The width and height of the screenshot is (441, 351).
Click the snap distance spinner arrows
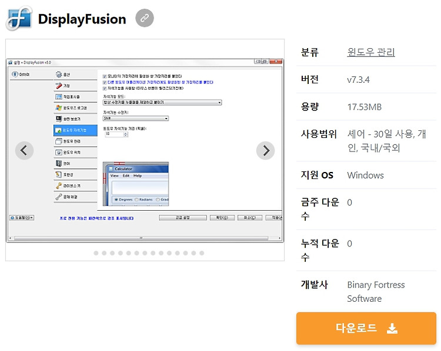126,134
